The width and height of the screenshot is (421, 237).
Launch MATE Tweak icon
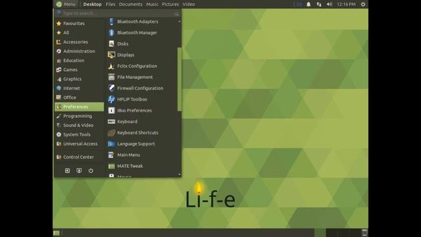[x=111, y=166]
